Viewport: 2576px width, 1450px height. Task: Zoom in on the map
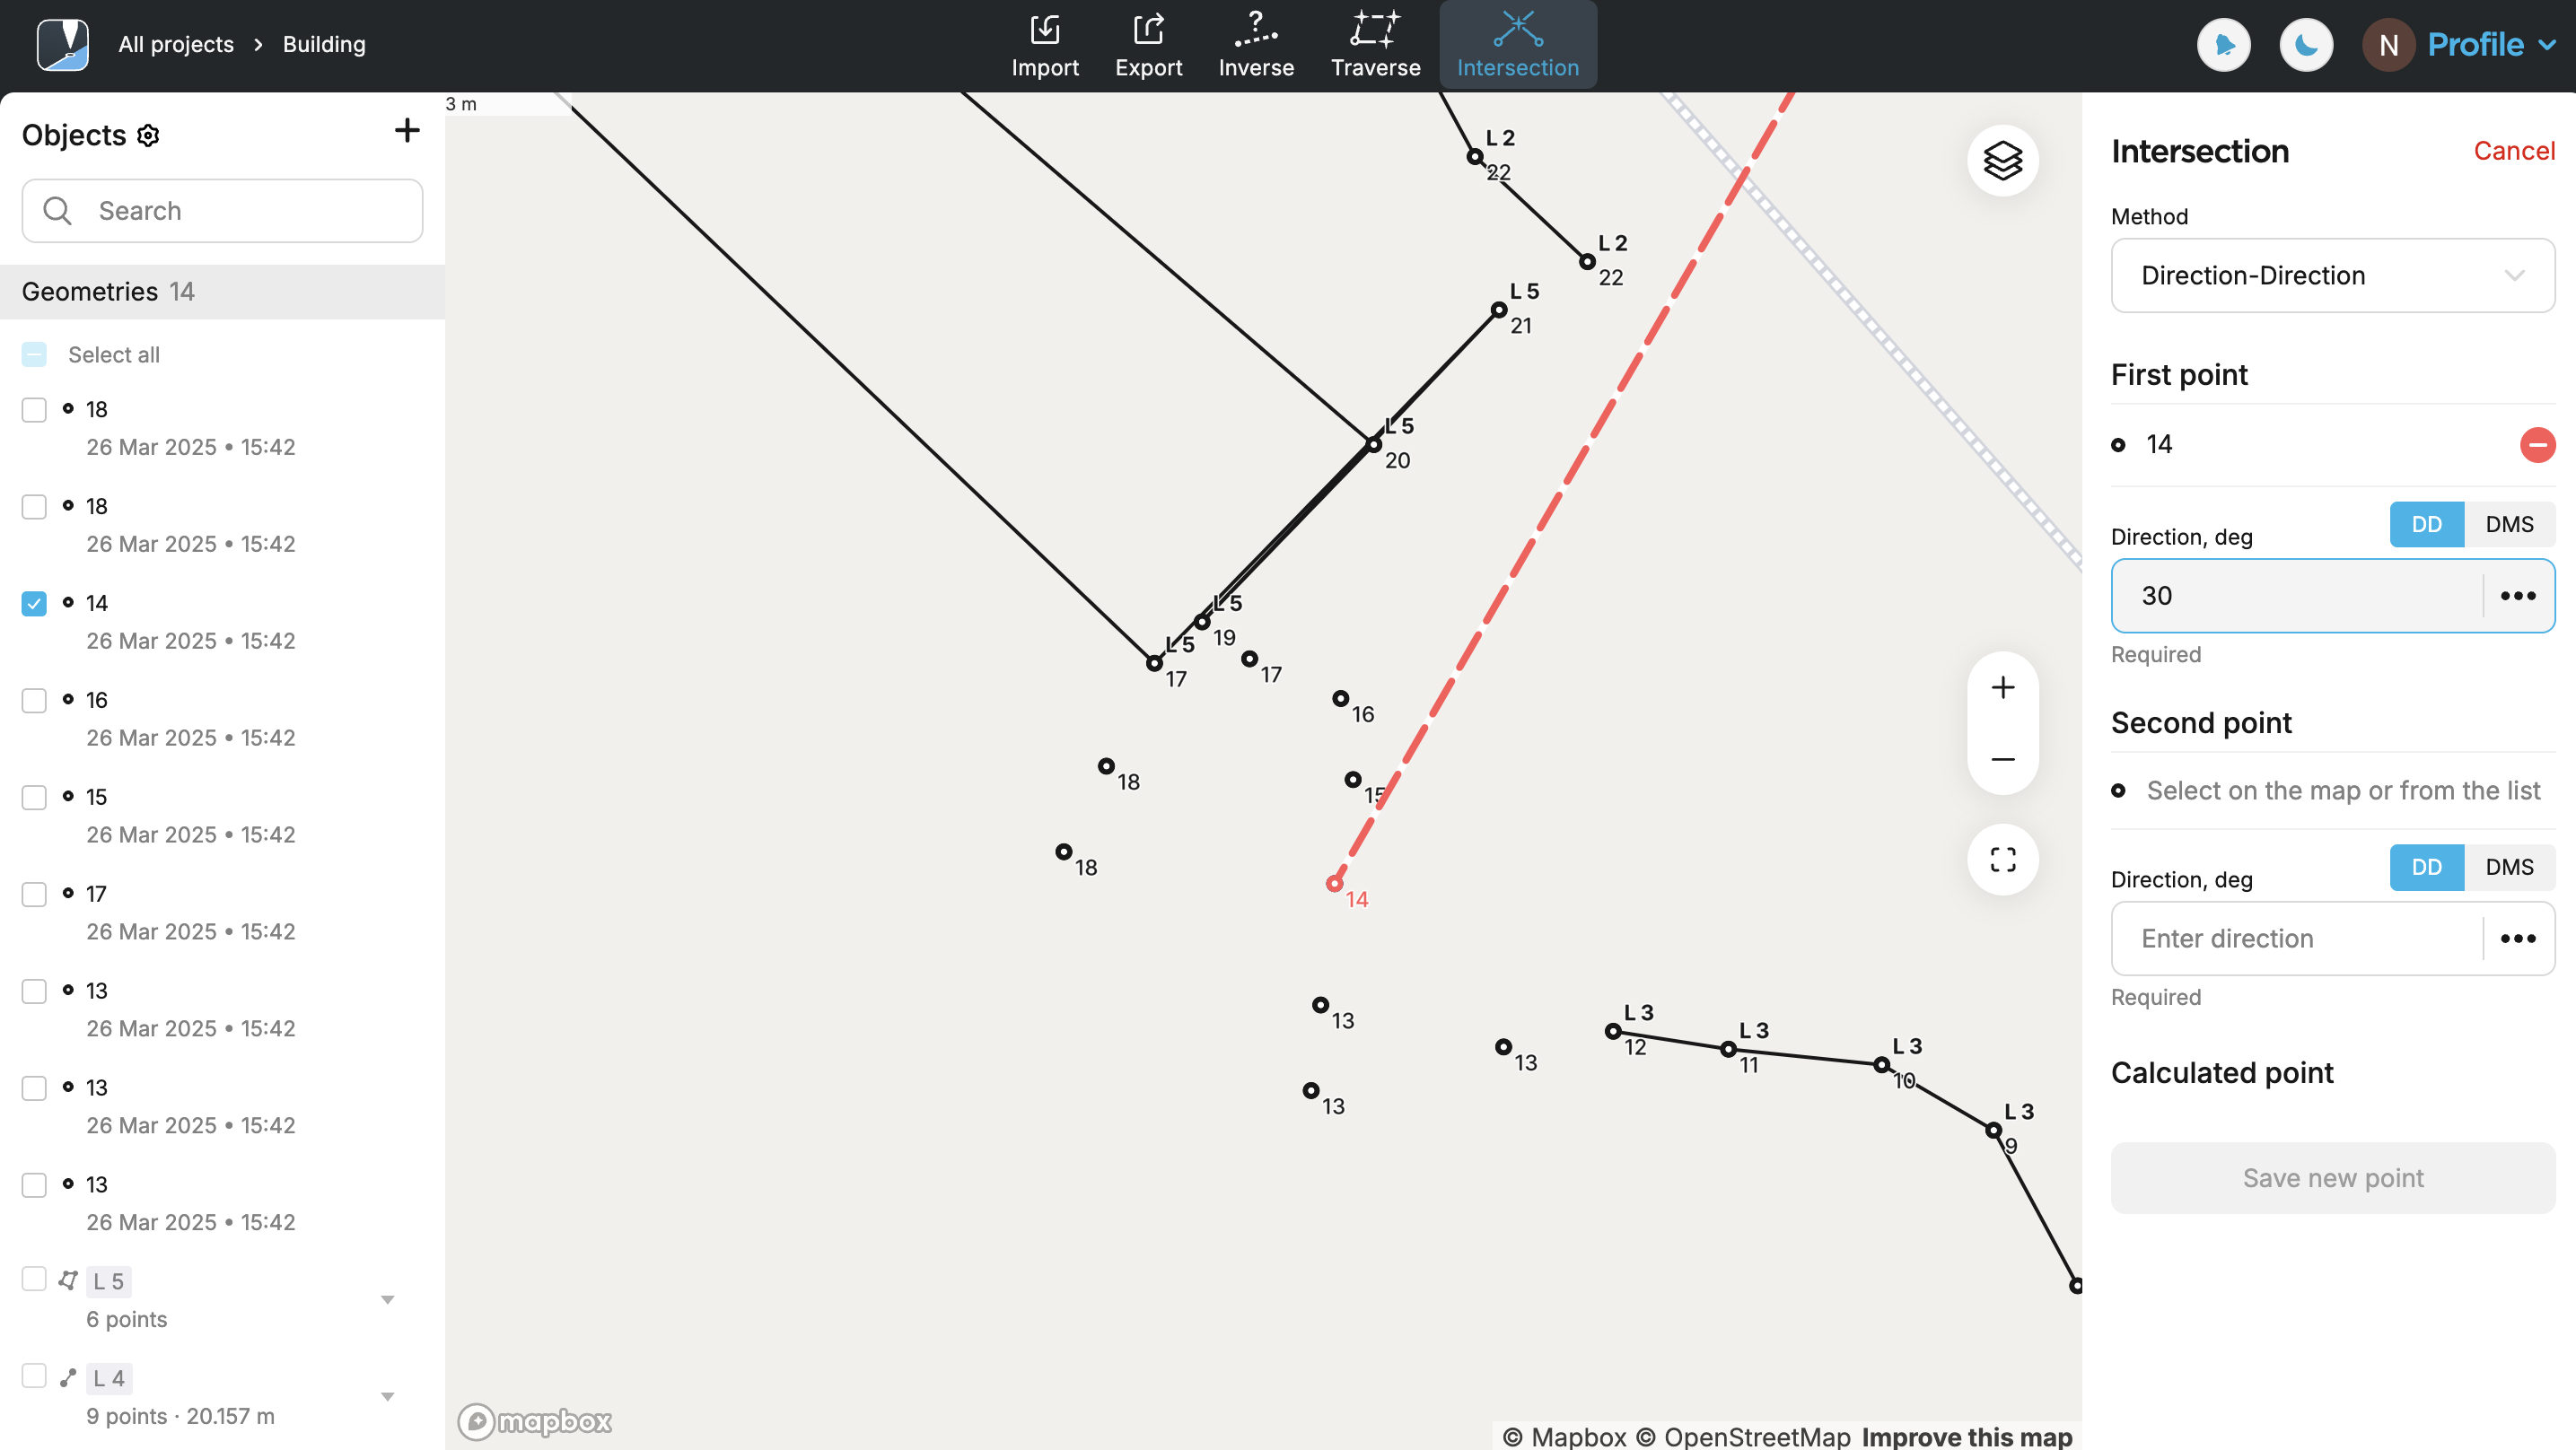point(2002,688)
